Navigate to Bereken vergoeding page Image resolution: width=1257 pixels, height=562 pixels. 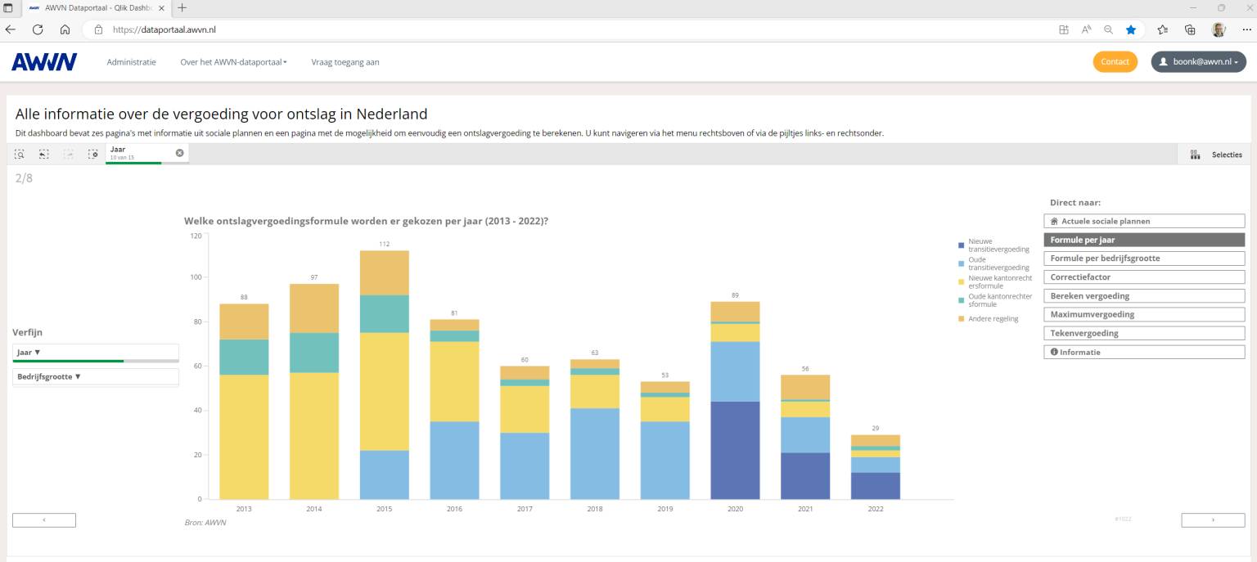click(x=1143, y=296)
